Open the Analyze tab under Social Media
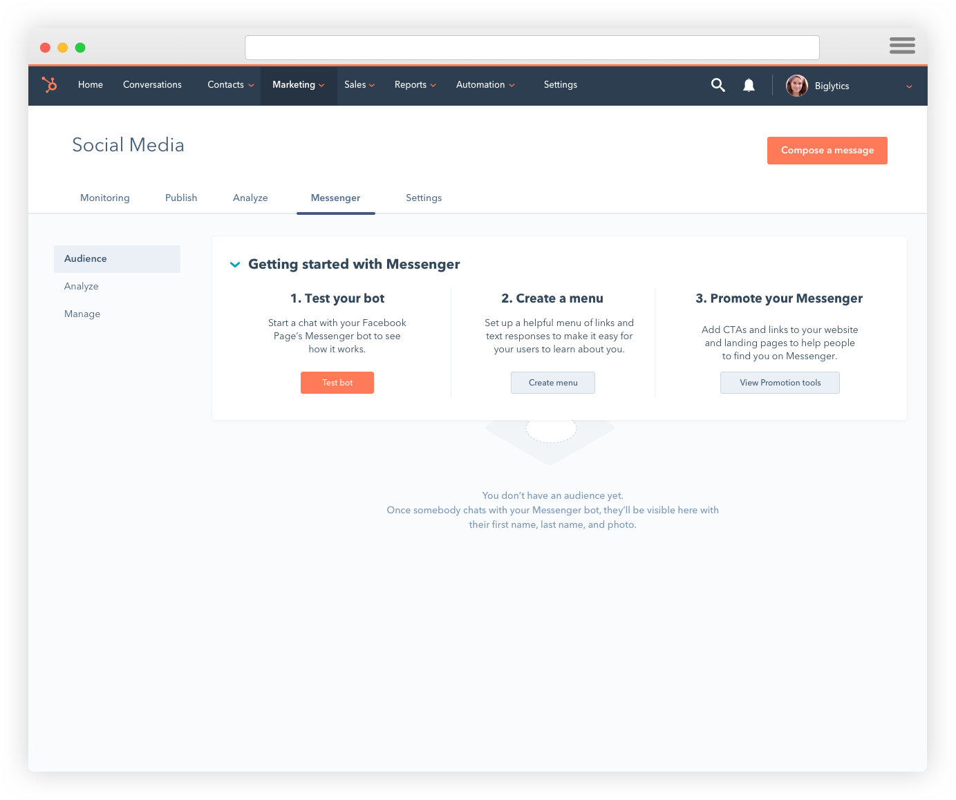Viewport: 956px width, 800px height. pyautogui.click(x=250, y=198)
